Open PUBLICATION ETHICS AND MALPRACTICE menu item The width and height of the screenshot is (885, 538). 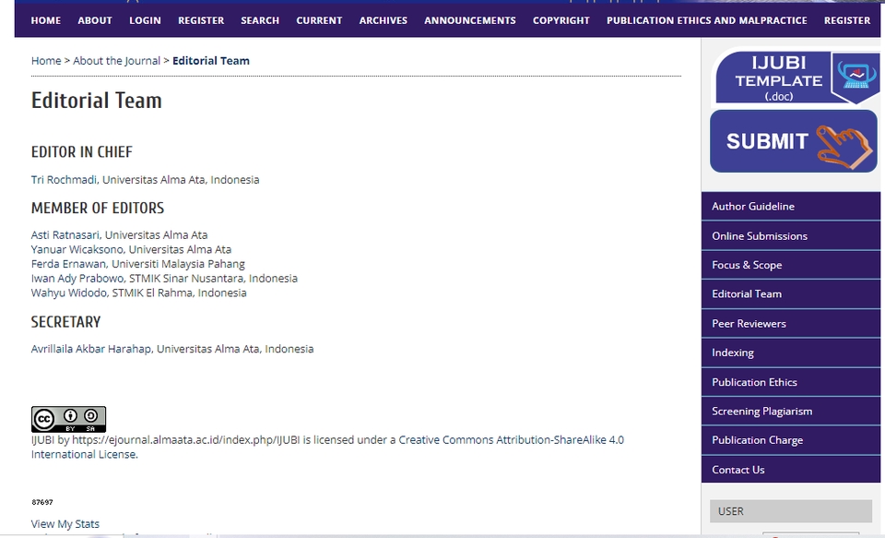point(707,20)
